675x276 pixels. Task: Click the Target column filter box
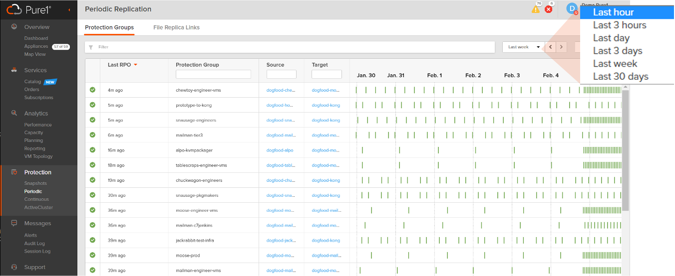327,74
